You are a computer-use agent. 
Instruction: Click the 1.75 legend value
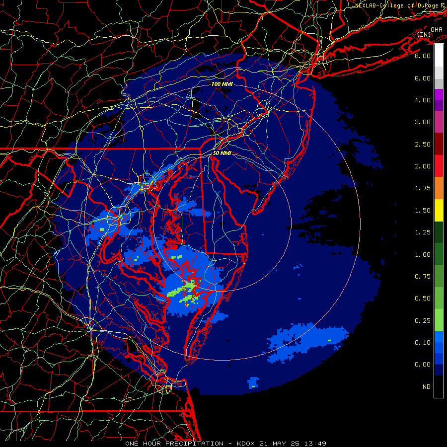[423, 188]
